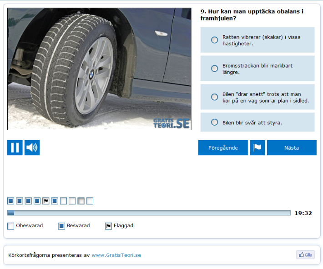The height and width of the screenshot is (269, 323).
Task: Select answer 'Ratten vibrerar (skakar) i vissa hastigheter'
Action: pos(214,40)
